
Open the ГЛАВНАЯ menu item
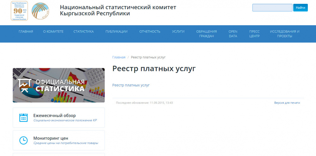pyautogui.click(x=26, y=32)
